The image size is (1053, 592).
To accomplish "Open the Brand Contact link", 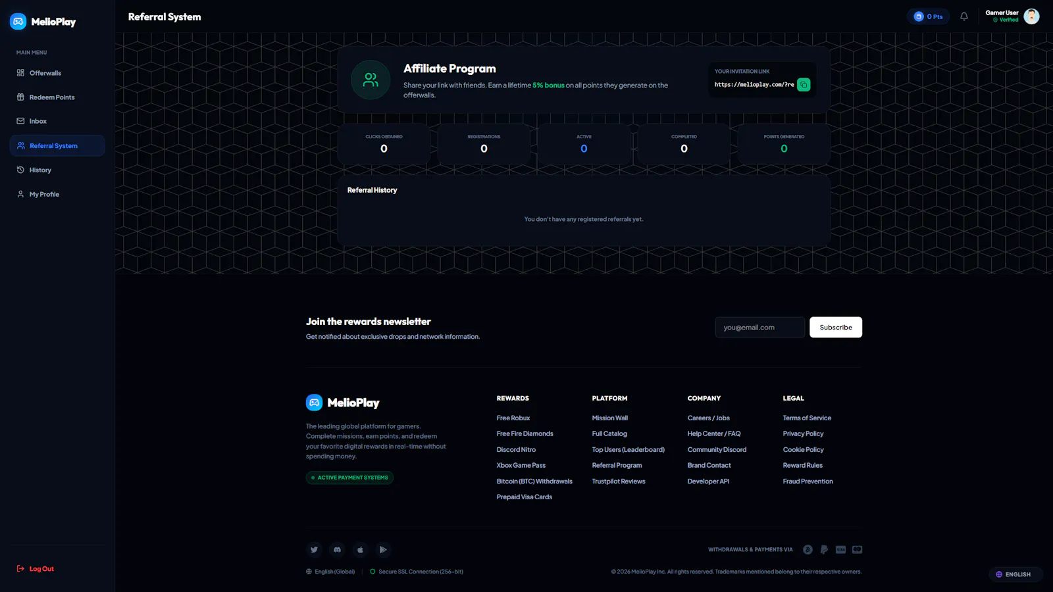I will (x=709, y=466).
